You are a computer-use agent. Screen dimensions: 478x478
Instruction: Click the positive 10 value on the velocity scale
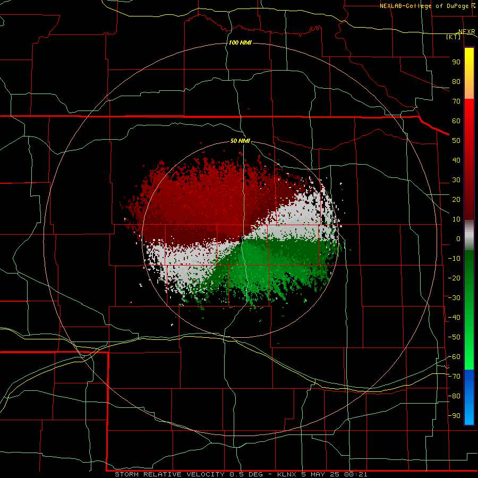pos(456,219)
